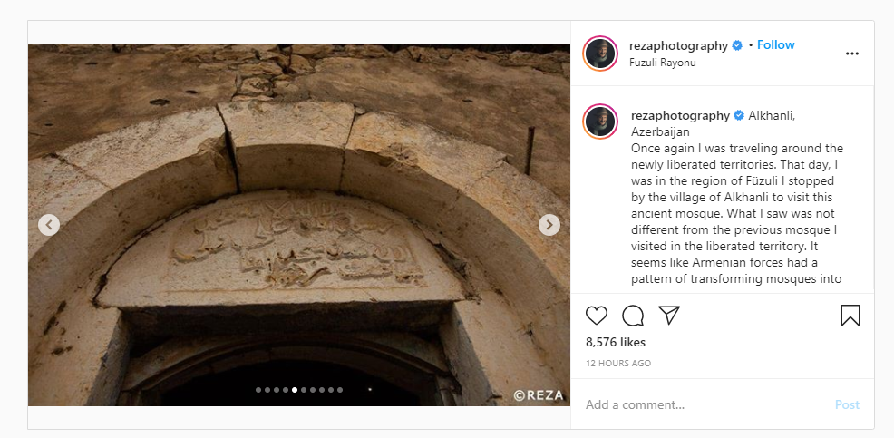The width and height of the screenshot is (894, 438).
Task: Follow rezaphotography account
Action: 775,45
